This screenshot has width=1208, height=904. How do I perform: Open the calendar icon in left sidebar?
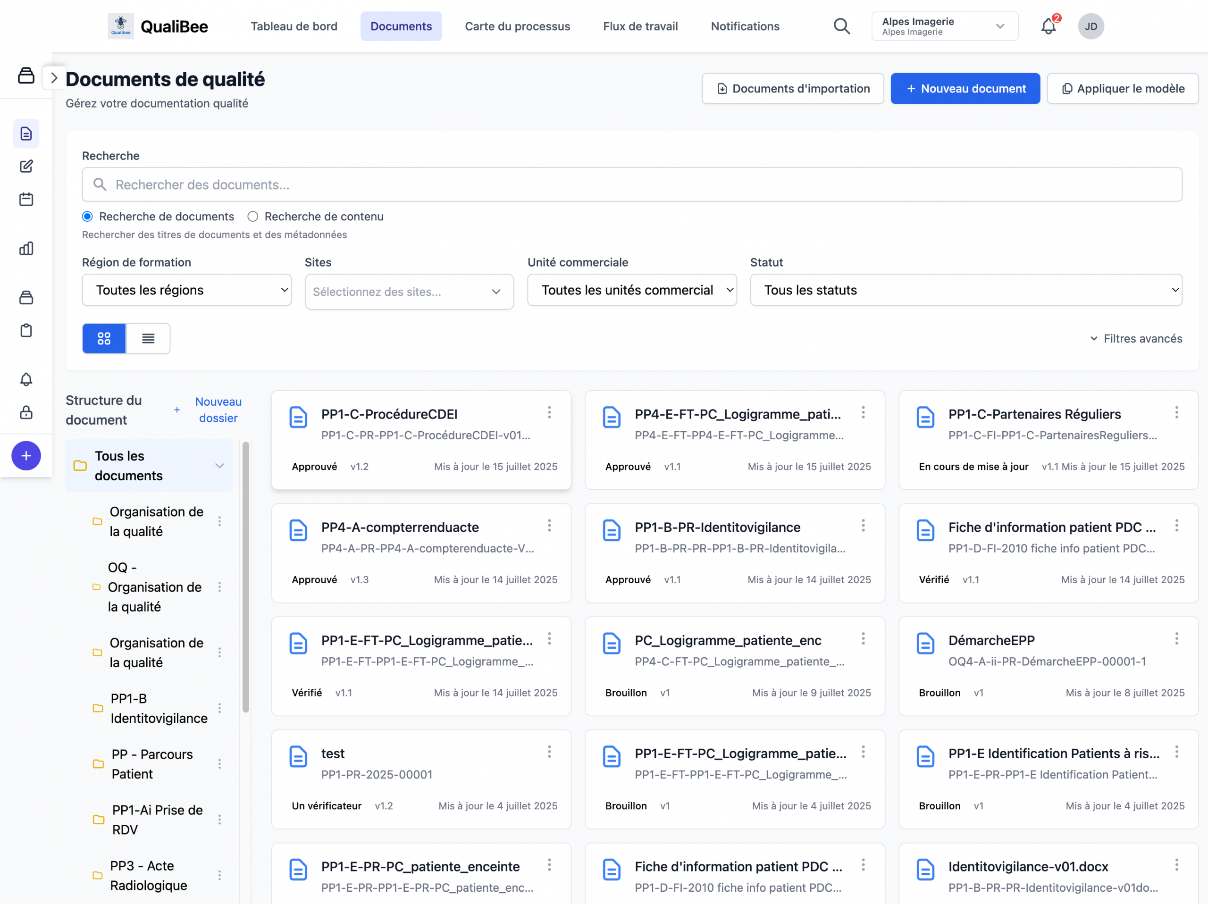pyautogui.click(x=26, y=199)
